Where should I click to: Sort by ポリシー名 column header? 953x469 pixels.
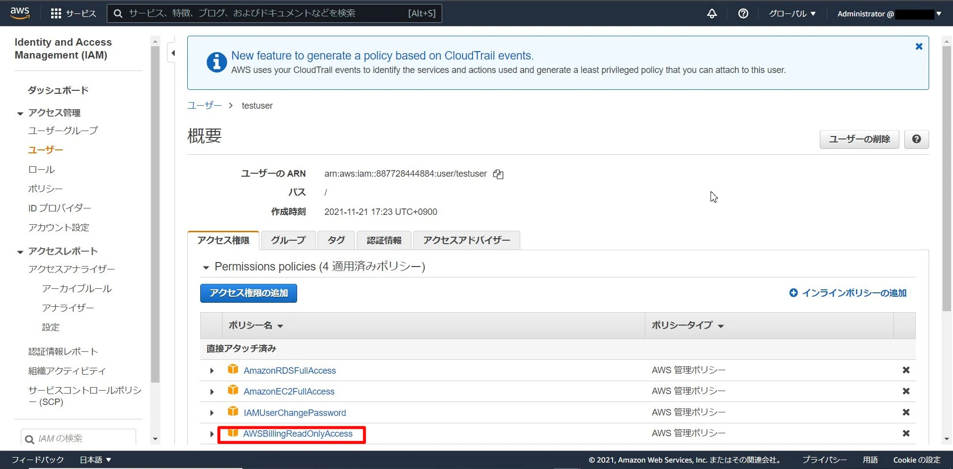255,326
